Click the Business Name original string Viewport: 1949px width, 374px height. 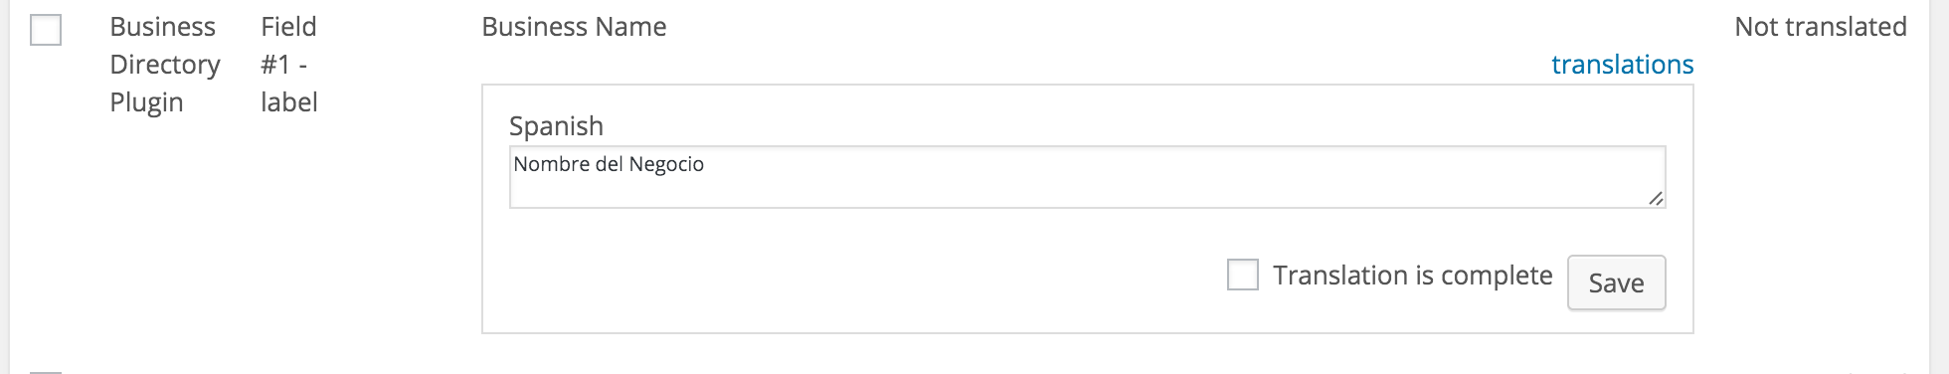[x=574, y=27]
